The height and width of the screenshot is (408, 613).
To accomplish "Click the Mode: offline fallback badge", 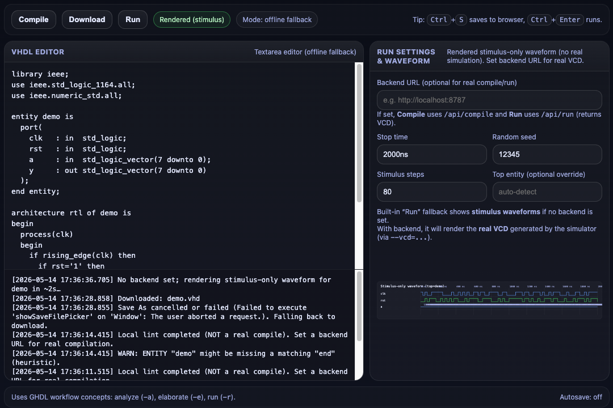I will pos(277,19).
